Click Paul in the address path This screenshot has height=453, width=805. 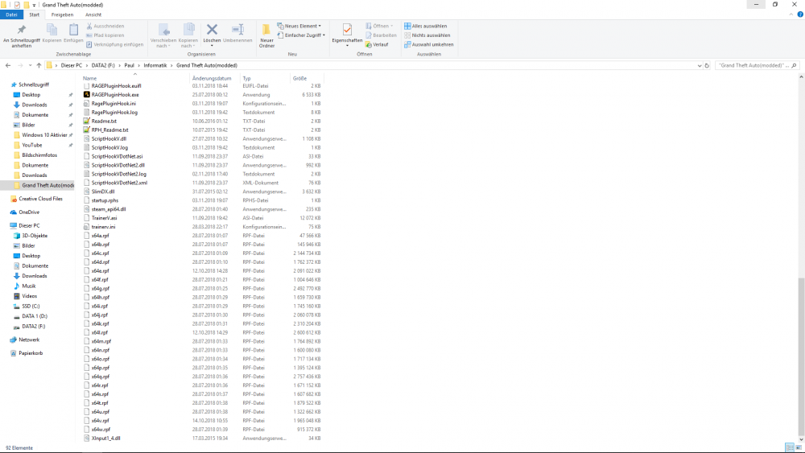click(x=129, y=65)
